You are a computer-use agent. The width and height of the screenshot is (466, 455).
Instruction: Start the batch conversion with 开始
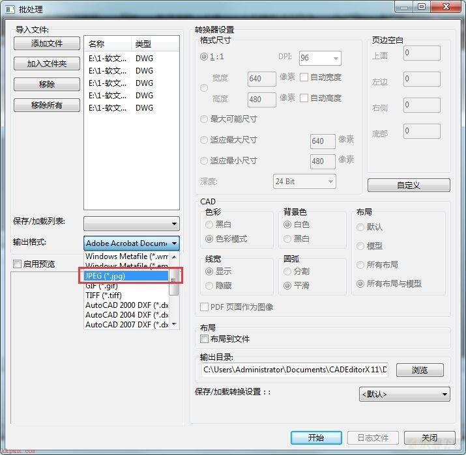(316, 437)
